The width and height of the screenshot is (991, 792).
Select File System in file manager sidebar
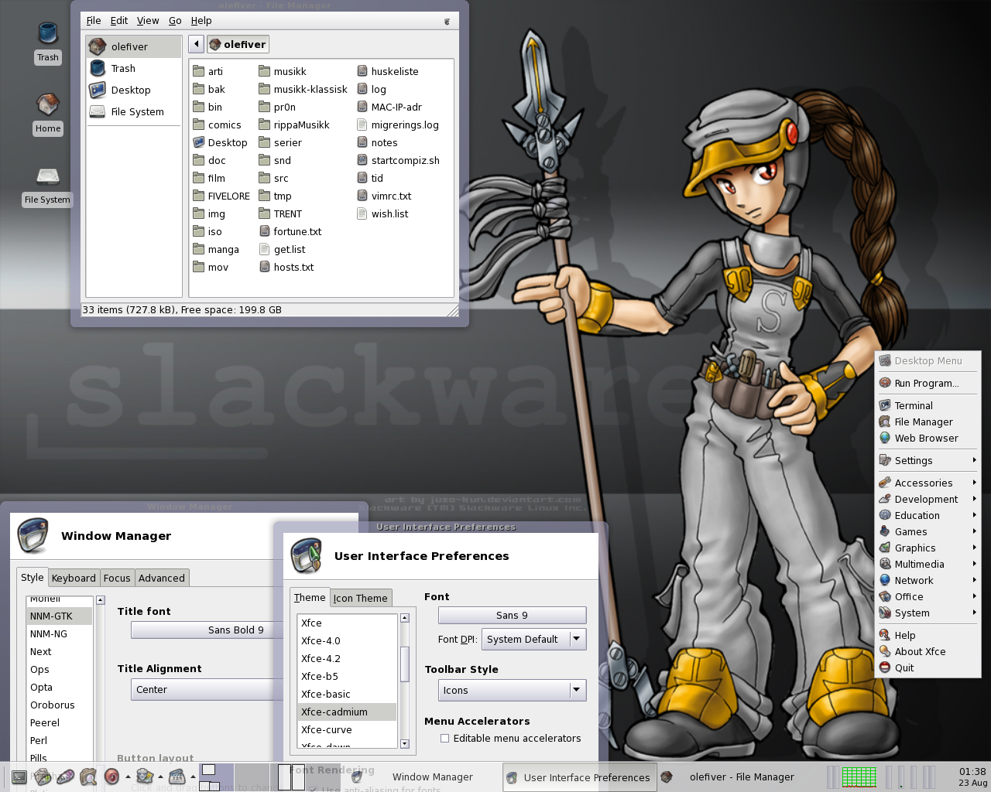134,111
